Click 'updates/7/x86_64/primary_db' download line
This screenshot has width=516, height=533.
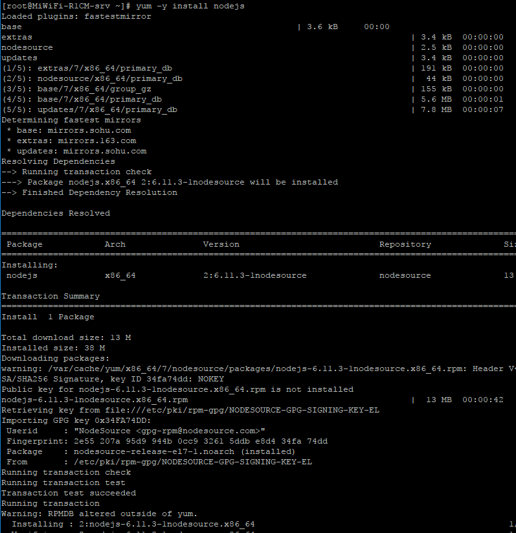[x=252, y=110]
